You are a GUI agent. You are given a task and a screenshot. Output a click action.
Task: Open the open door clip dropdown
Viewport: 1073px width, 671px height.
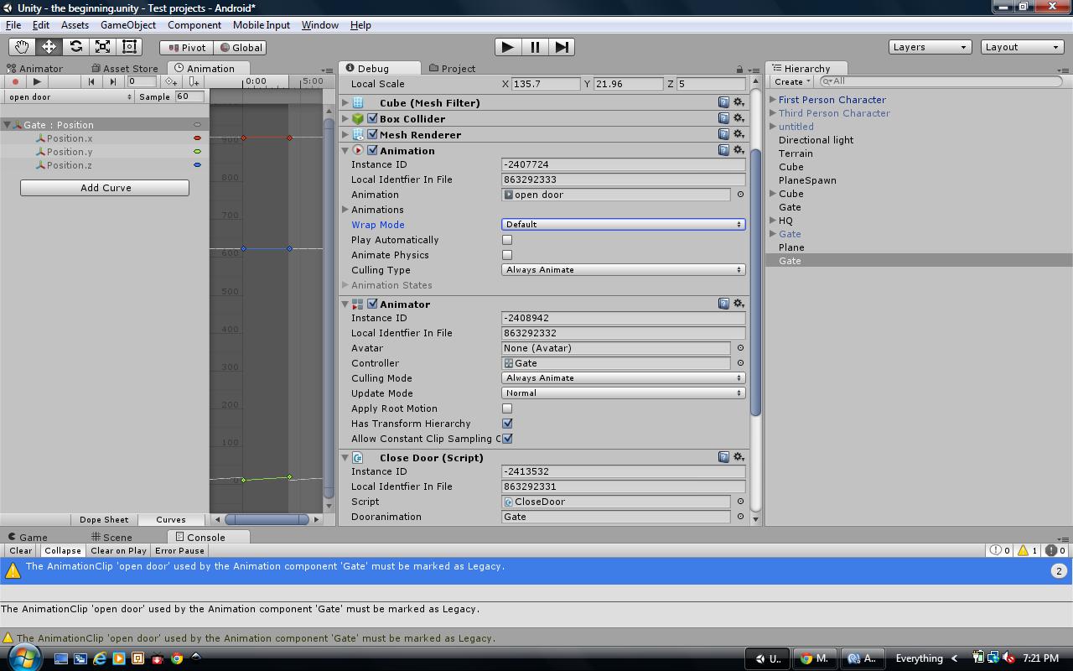pos(70,97)
